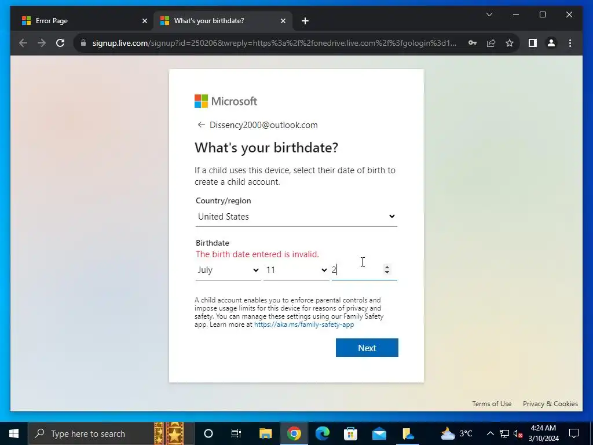
Task: Click the address bar URL
Action: [x=274, y=43]
